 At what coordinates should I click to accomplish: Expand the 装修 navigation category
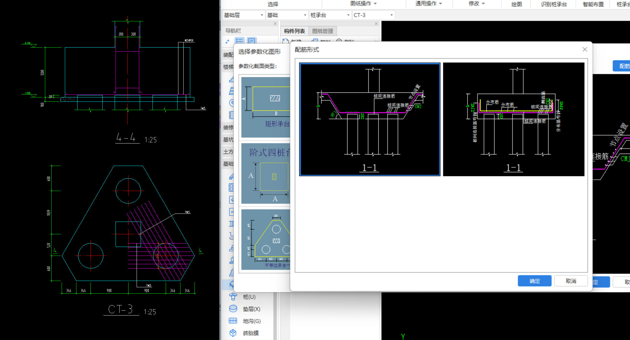tap(228, 127)
